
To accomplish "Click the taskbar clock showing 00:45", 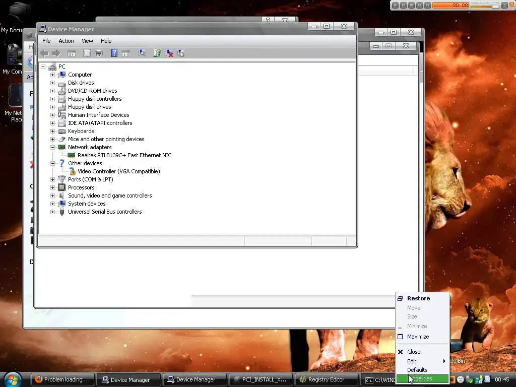I will [502, 379].
